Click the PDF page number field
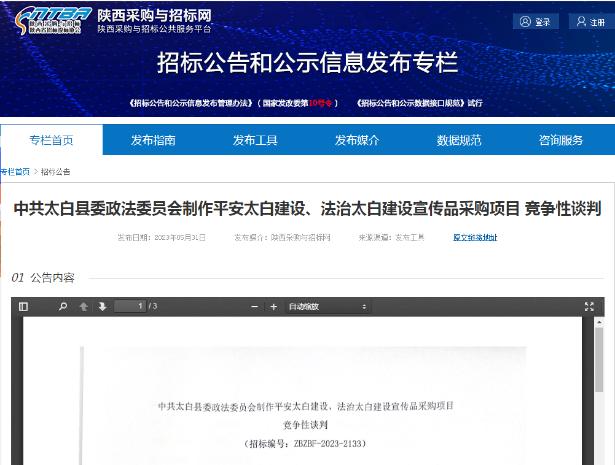Screen dimensions: 615x465 [x=130, y=306]
